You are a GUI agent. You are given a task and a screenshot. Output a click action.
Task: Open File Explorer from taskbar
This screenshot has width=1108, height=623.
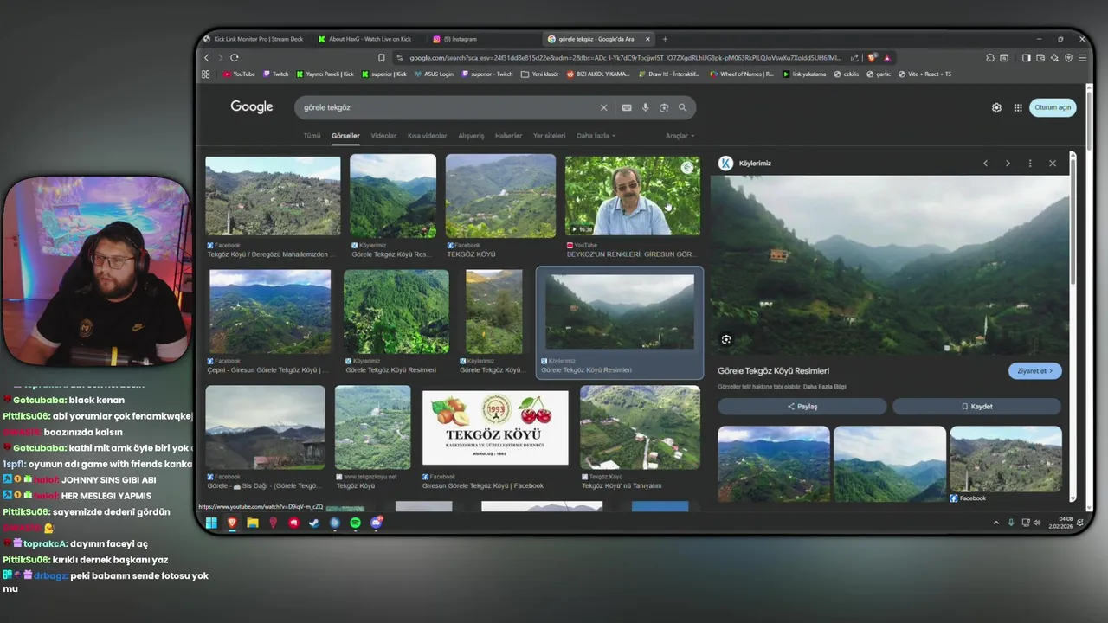click(x=253, y=523)
